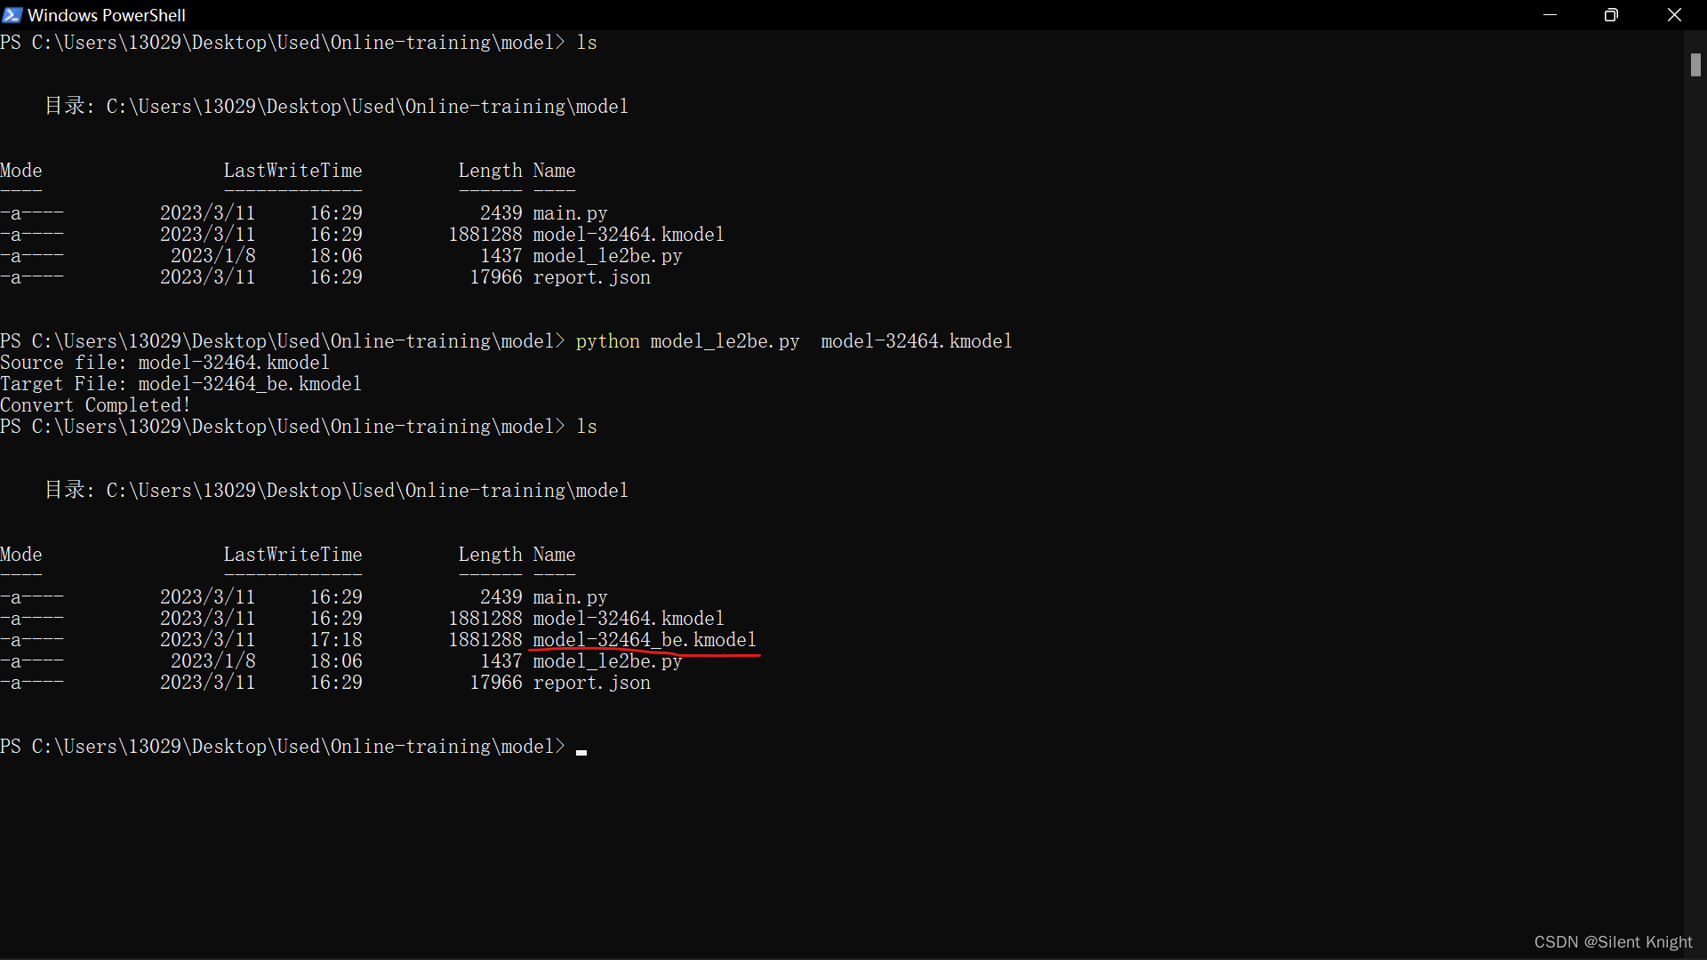Click the first 'ls' command text
Screen dimensions: 1707x960
(587, 43)
